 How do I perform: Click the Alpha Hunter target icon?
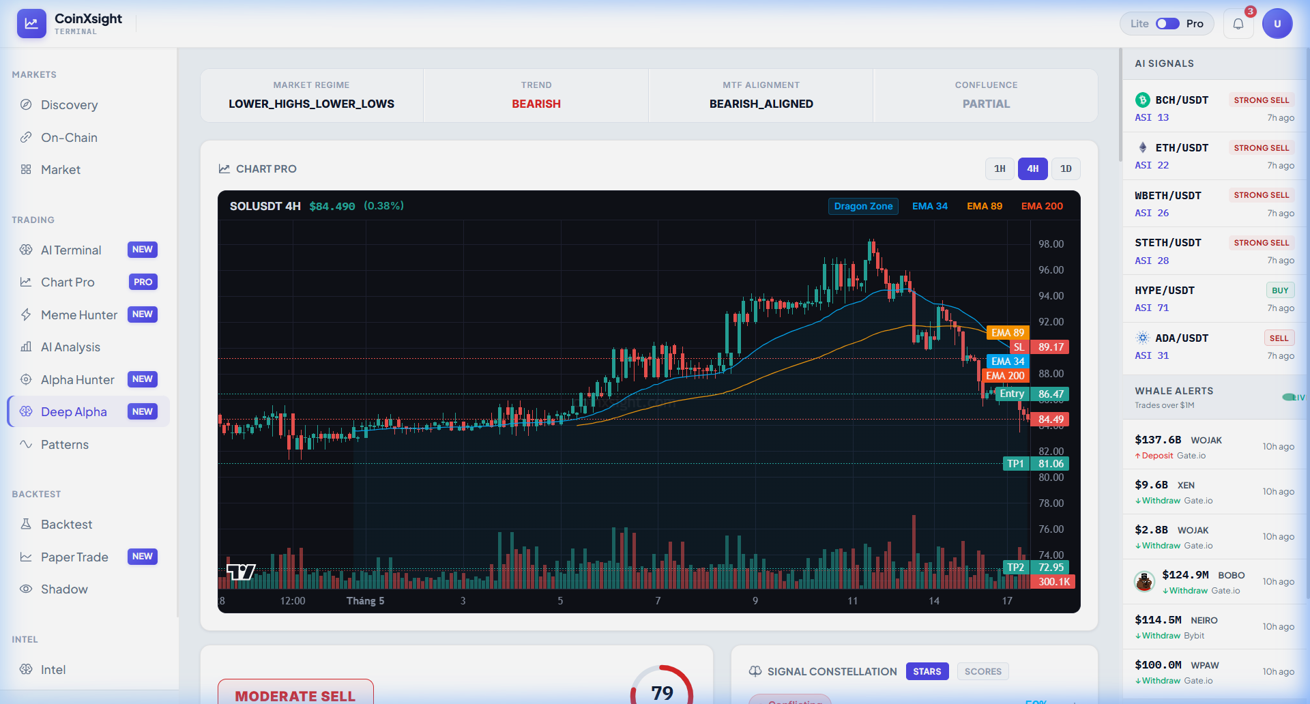click(x=26, y=379)
